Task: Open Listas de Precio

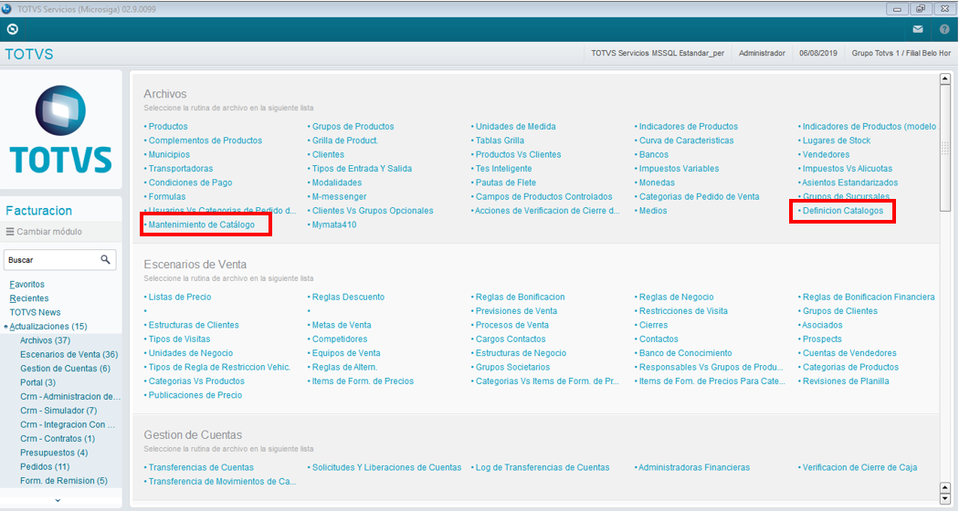Action: click(x=180, y=297)
